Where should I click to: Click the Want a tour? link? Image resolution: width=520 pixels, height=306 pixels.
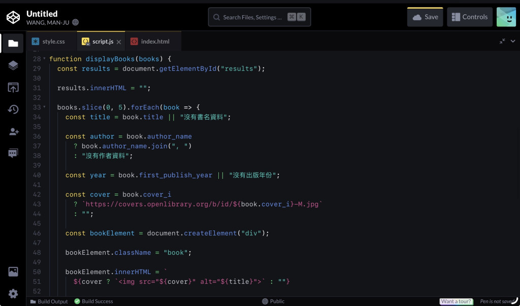(x=456, y=301)
